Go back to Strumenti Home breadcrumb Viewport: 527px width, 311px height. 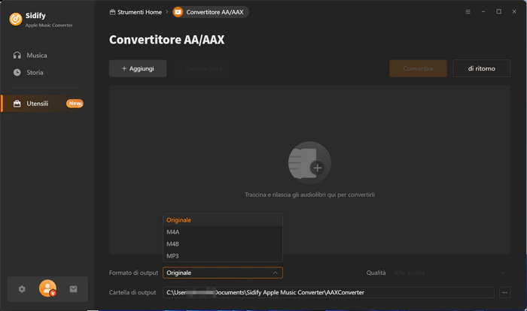coord(136,12)
